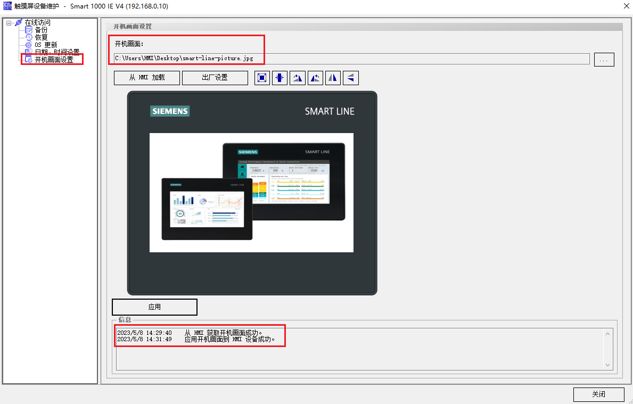Screen dimensions: 633x404
Task: Click the 应用 apply button
Action: point(154,307)
